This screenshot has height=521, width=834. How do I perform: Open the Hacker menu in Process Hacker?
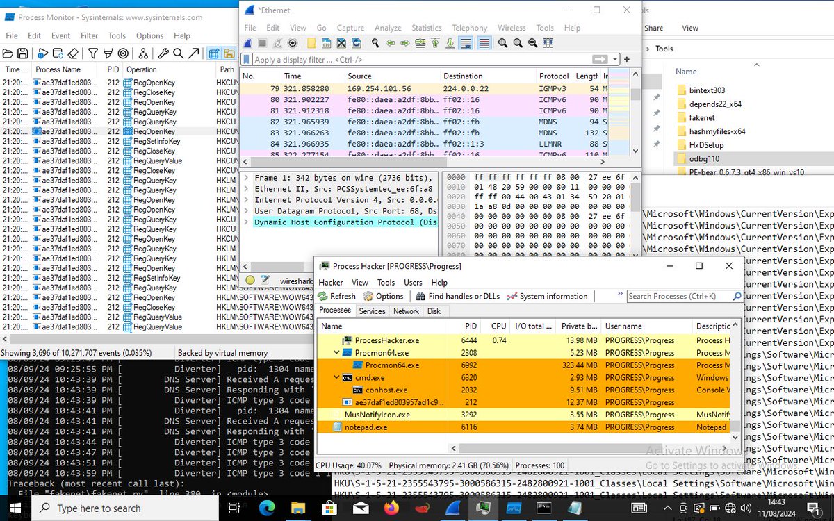331,283
